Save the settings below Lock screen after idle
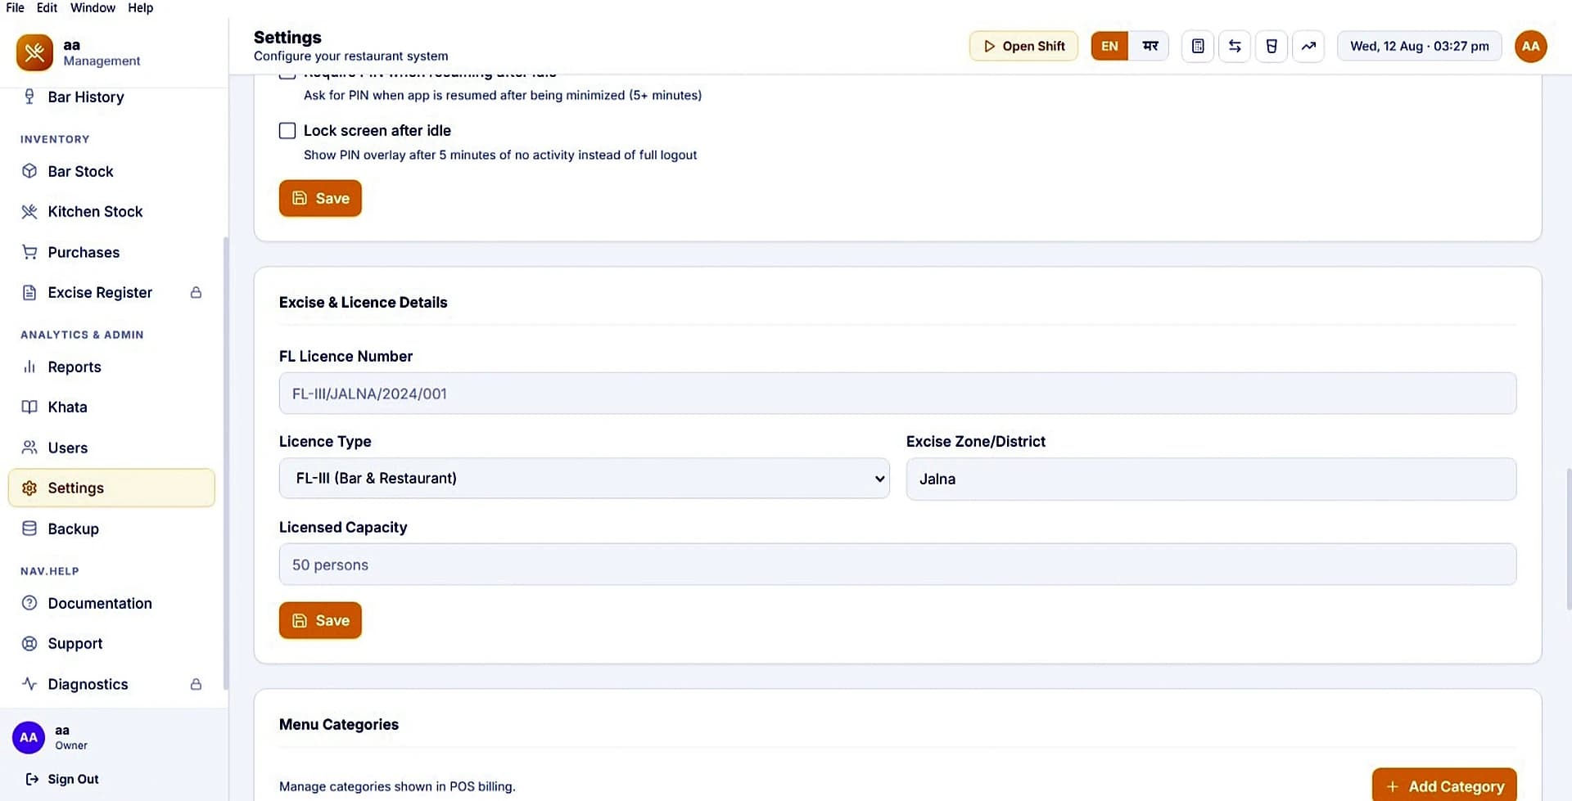 pyautogui.click(x=320, y=198)
